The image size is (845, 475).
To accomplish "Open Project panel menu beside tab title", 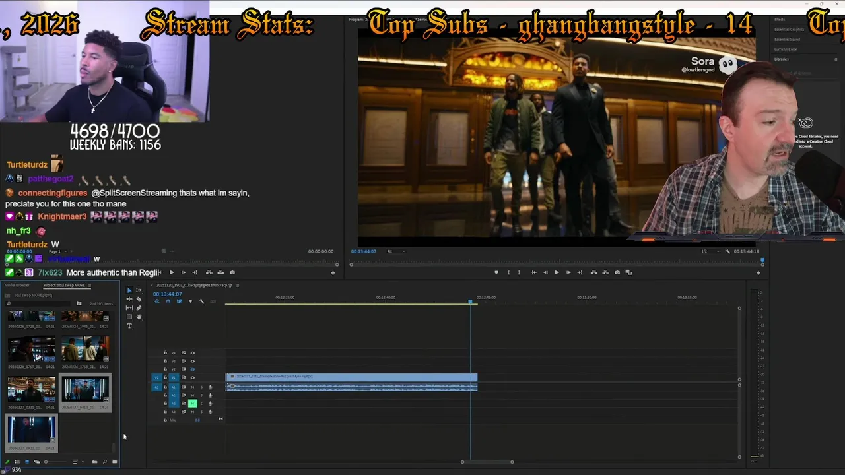I will coord(90,285).
